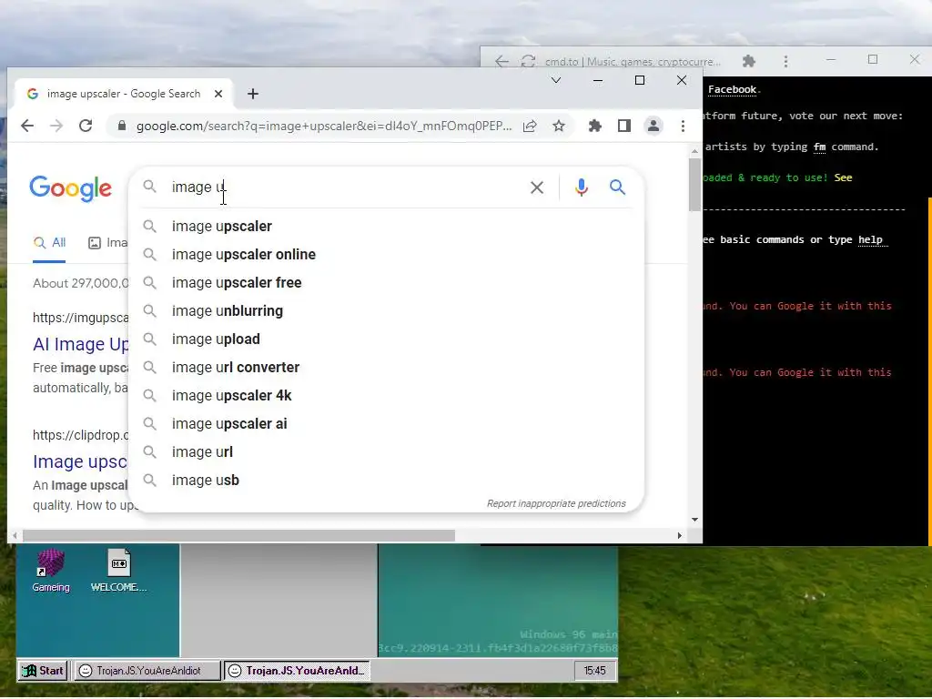932x699 pixels.
Task: Open the profile avatar icon
Action: pos(653,126)
